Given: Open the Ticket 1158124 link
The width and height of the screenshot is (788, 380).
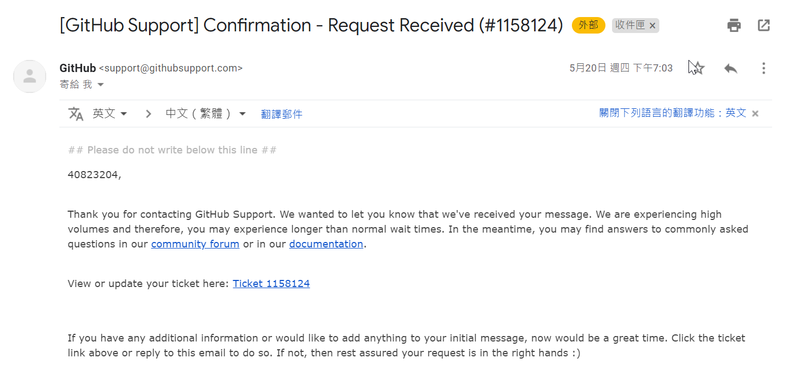Looking at the screenshot, I should 271,284.
